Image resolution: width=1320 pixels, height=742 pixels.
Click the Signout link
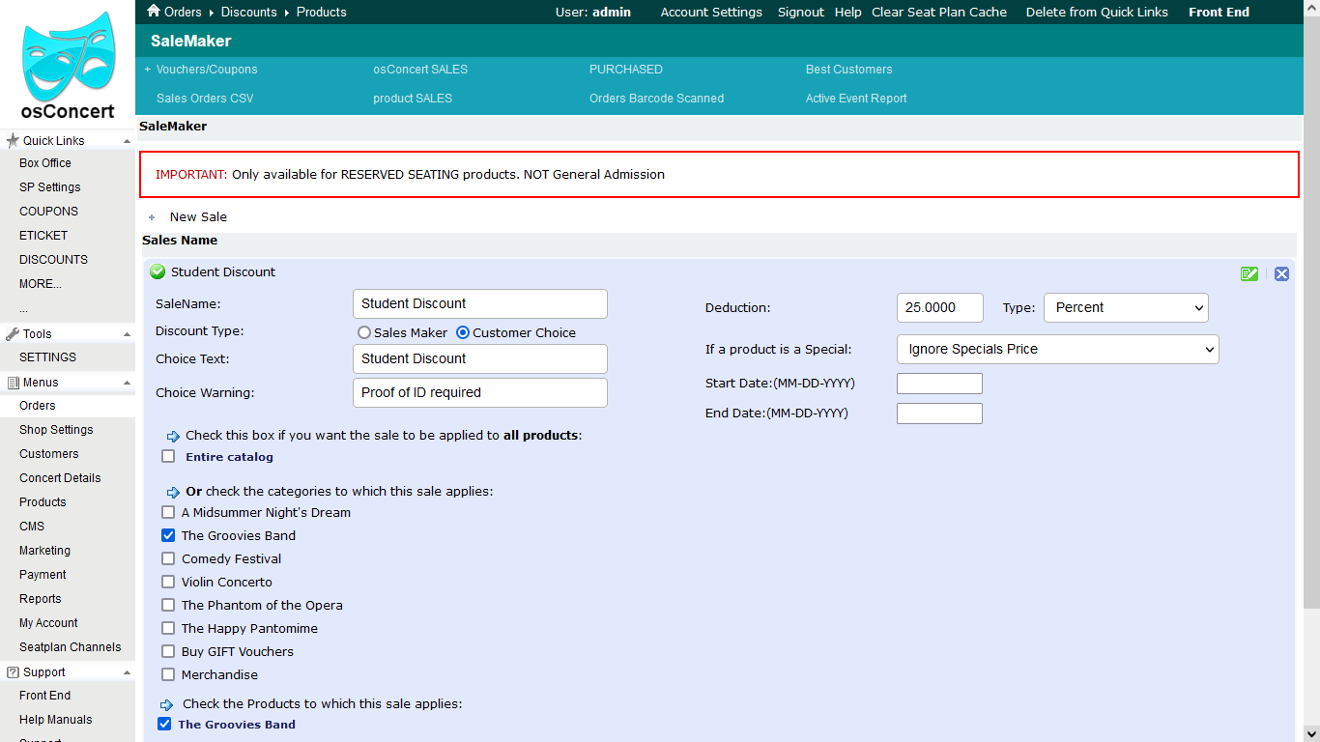coord(800,13)
